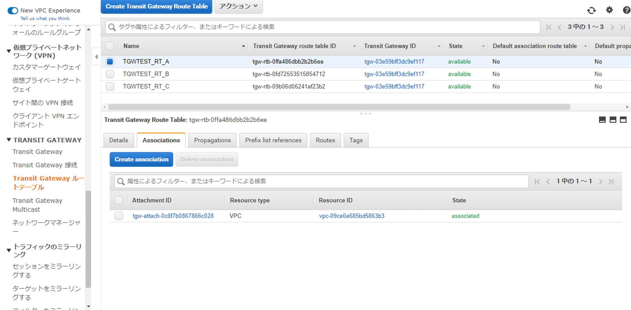Check the TGWTEST_RT_C row checkbox
631x310 pixels.
(x=110, y=86)
